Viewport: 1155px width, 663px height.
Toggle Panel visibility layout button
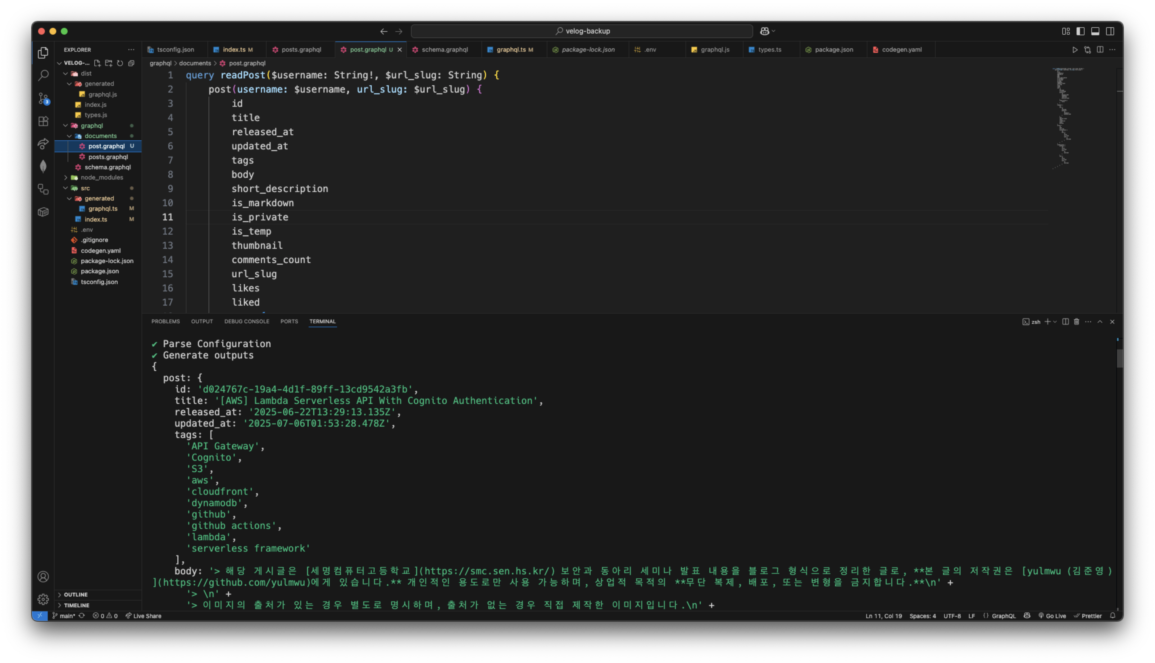click(x=1095, y=31)
